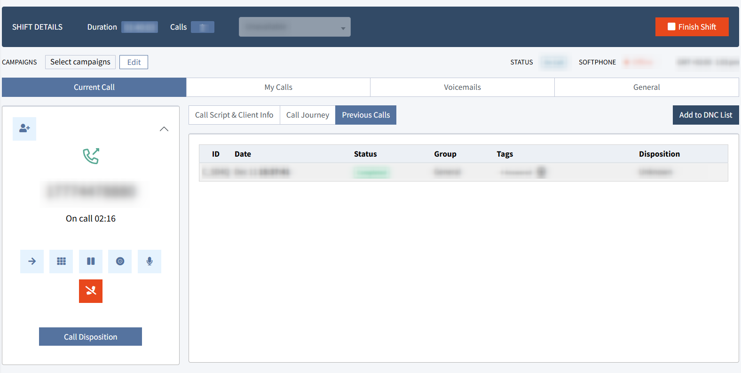Toggle call recording button

120,262
